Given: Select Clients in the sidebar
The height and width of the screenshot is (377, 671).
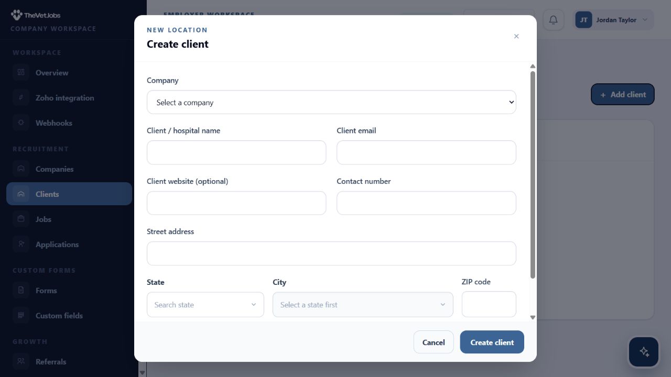Looking at the screenshot, I should click(69, 194).
